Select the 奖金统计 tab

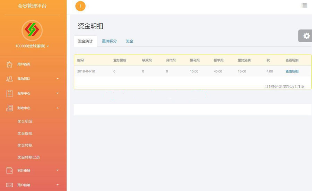click(85, 41)
